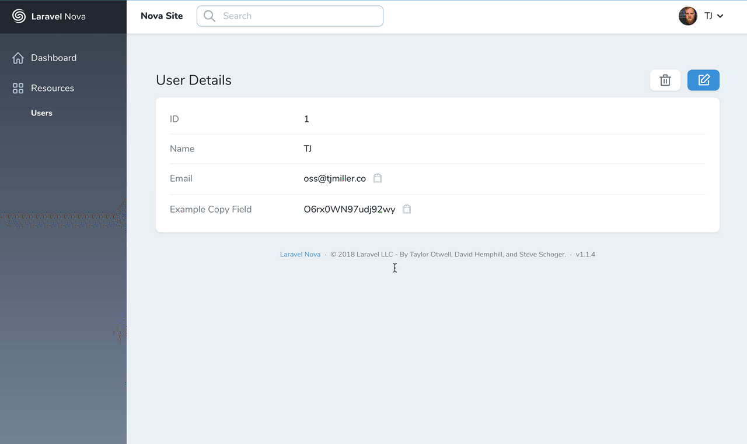Copy the email with clipboard icon

tap(378, 178)
